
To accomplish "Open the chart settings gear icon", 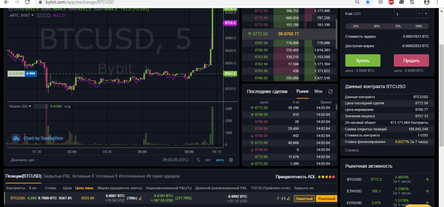I will tap(231, 160).
